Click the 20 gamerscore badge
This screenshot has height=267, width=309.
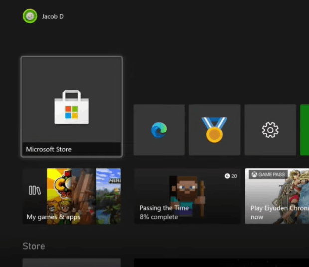pos(231,176)
